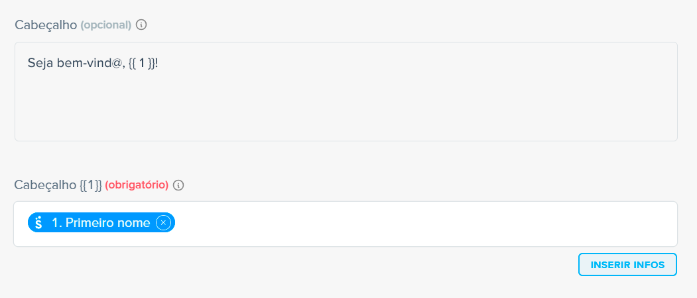This screenshot has height=298, width=697.
Task: Click the '(opcional)' text
Action: [106, 25]
